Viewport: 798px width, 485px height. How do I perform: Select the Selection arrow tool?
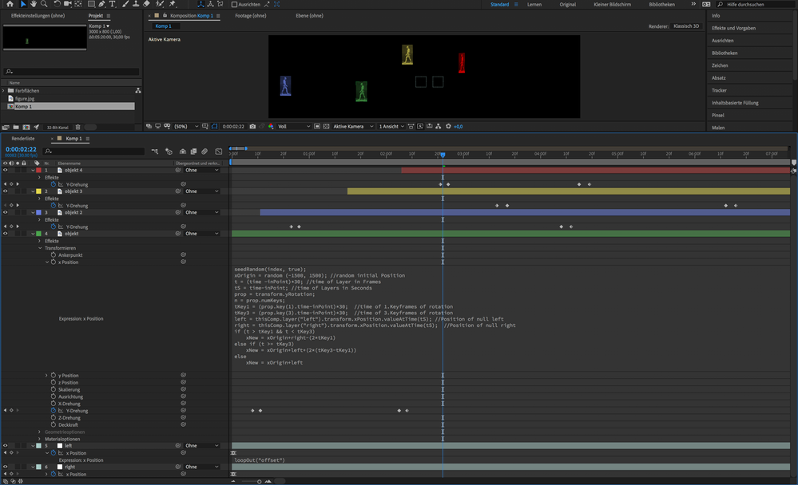pos(23,4)
